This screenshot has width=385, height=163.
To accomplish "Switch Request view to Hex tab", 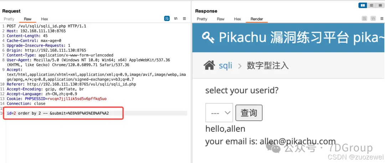I will click(45, 19).
